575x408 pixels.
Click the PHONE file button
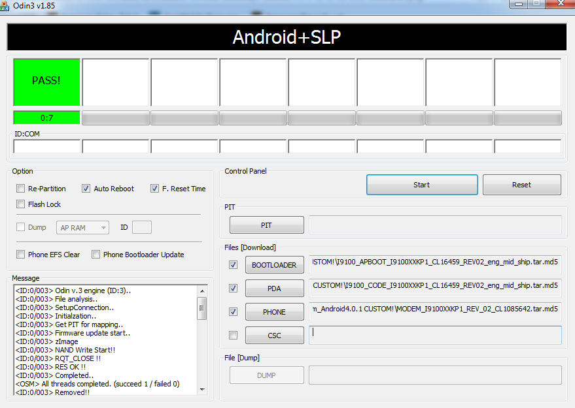[x=274, y=312]
